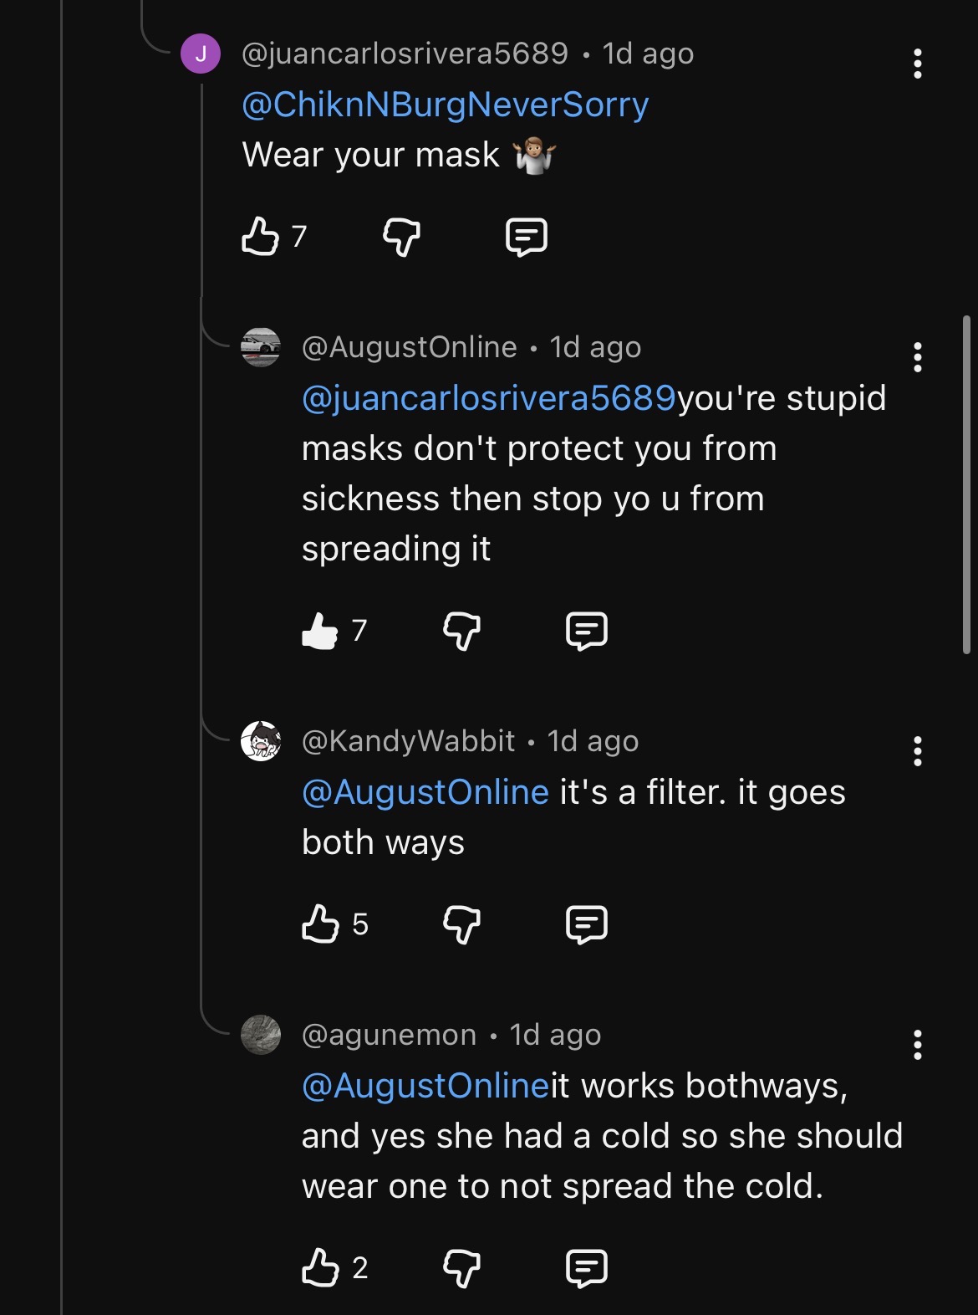
Task: Open @juancarlosrivera5689 mention in AugustOnline's reply
Action: click(x=489, y=398)
